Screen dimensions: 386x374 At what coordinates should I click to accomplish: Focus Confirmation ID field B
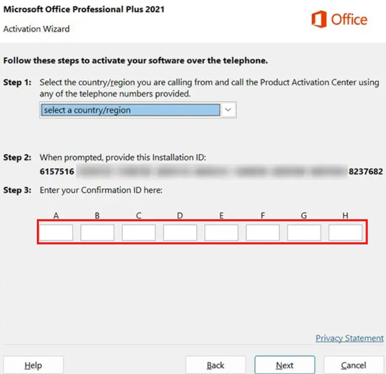97,233
